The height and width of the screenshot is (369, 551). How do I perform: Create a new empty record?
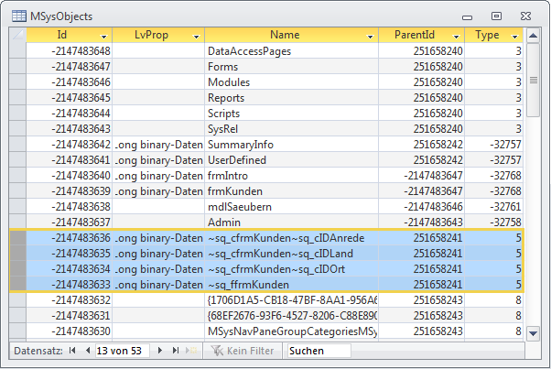coord(189,351)
